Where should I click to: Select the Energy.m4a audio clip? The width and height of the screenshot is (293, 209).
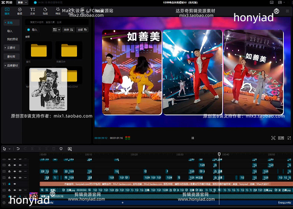click(166, 202)
